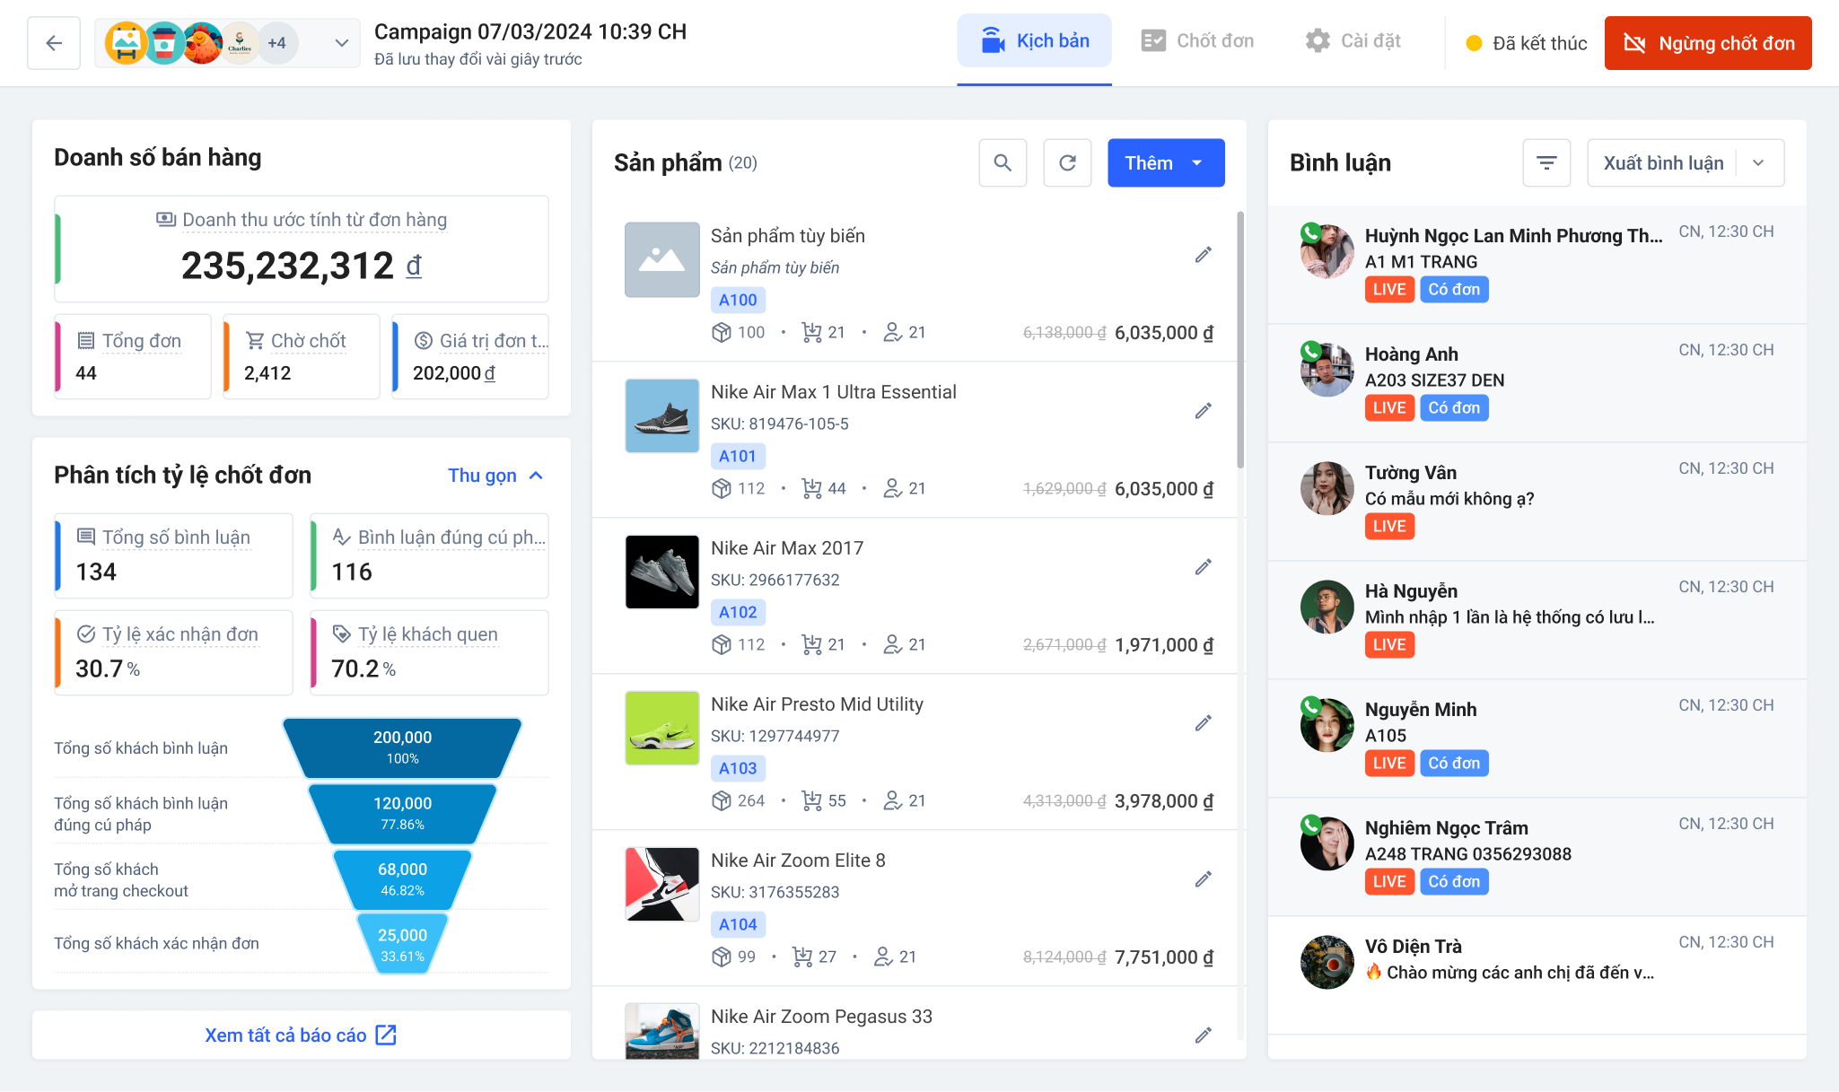The height and width of the screenshot is (1092, 1839).
Task: Click the 200,000 funnel segment
Action: coord(402,747)
